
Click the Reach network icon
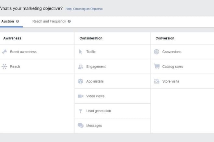pos(5,66)
